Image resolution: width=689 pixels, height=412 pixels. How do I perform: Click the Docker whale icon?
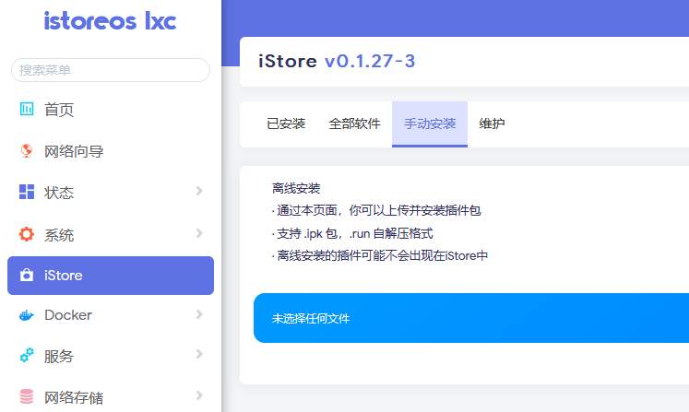coord(27,315)
